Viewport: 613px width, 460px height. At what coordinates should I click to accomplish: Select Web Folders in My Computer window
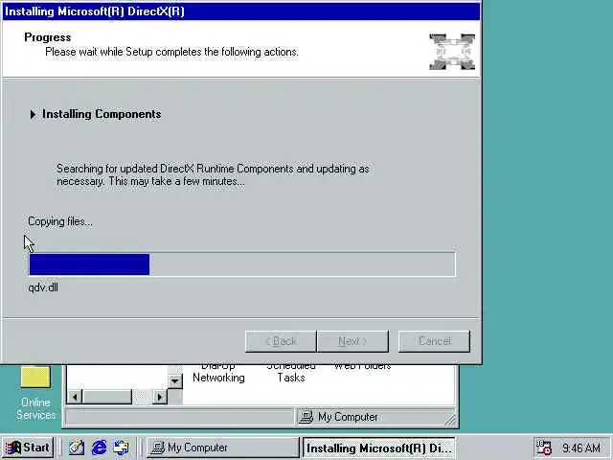pyautogui.click(x=362, y=366)
